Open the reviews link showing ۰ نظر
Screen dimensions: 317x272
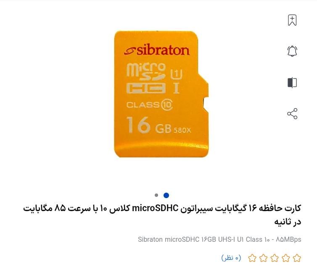click(x=231, y=258)
